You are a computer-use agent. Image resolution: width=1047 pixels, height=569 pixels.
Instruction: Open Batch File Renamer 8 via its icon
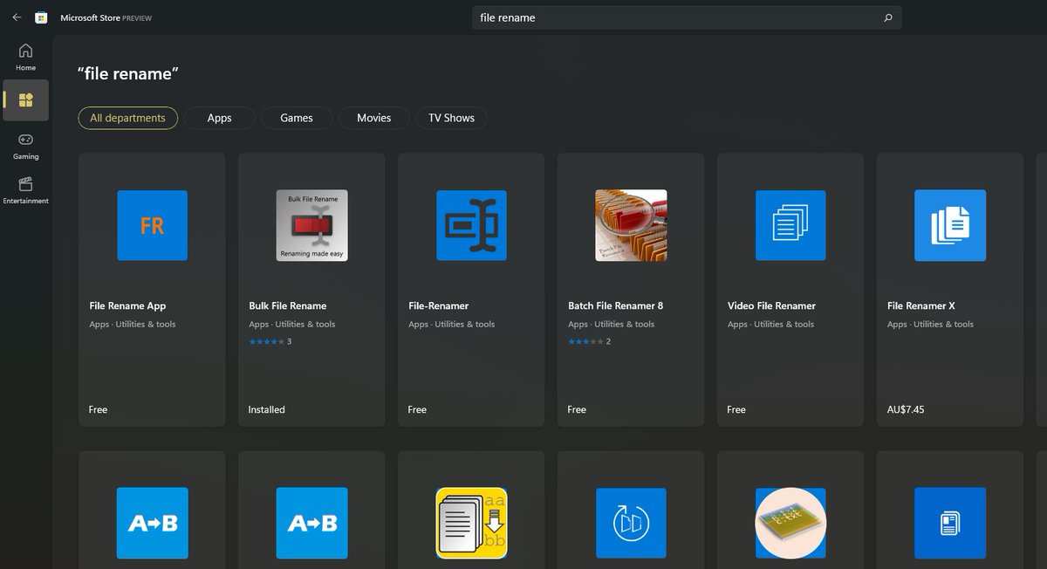coord(631,225)
